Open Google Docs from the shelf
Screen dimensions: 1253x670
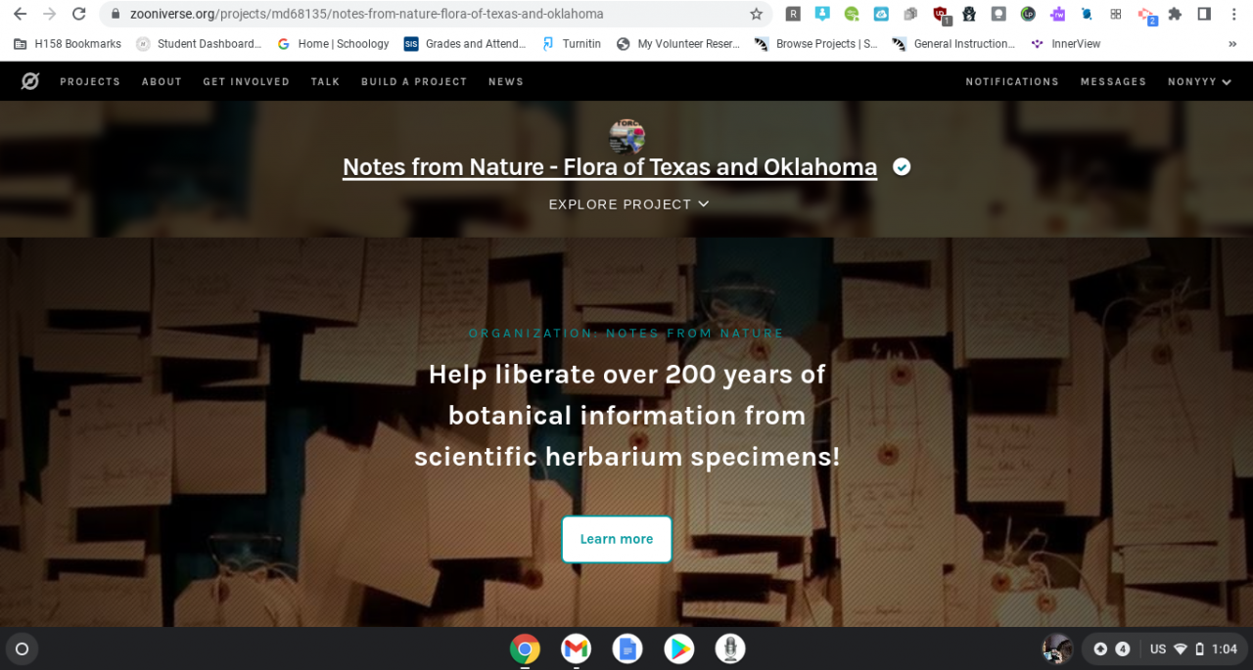[x=627, y=648]
